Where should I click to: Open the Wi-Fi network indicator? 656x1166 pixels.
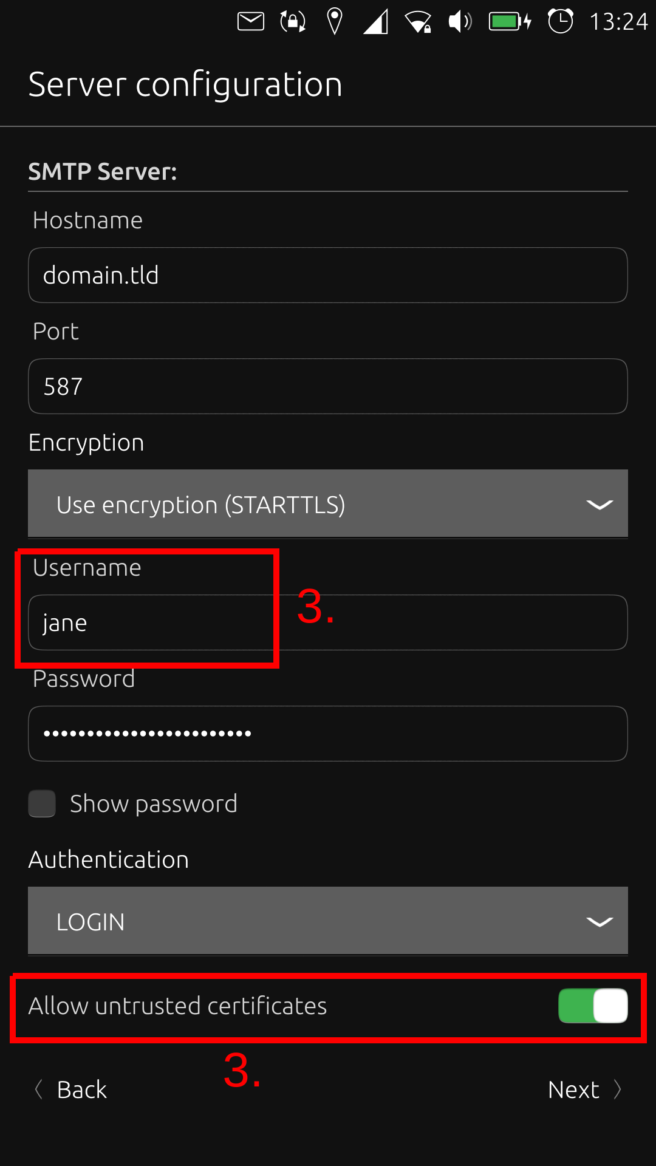(x=418, y=22)
